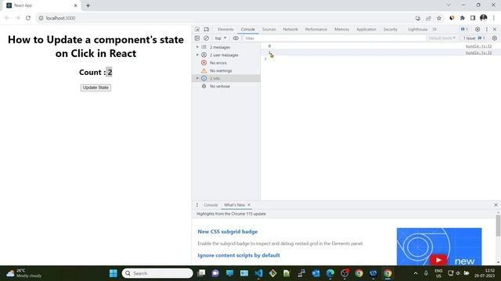The width and height of the screenshot is (501, 281).
Task: Select the No warnings filter
Action: click(221, 71)
